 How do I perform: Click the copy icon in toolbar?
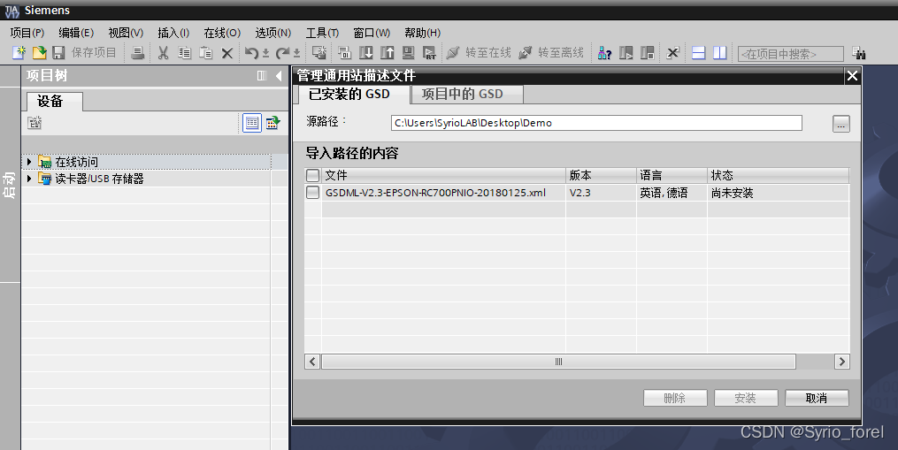184,53
